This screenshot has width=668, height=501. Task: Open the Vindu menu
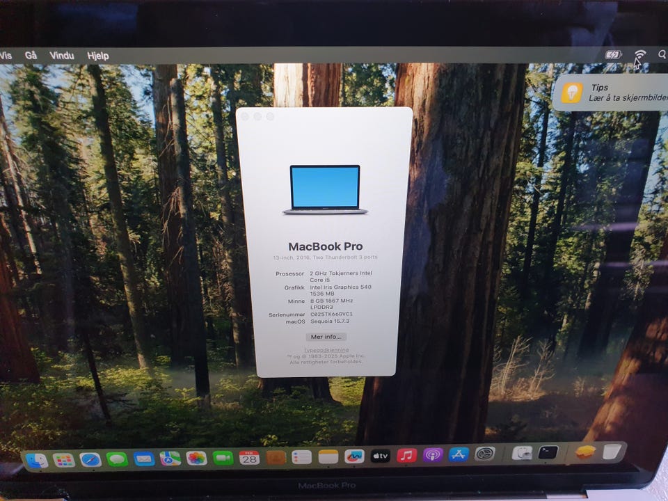(62, 56)
